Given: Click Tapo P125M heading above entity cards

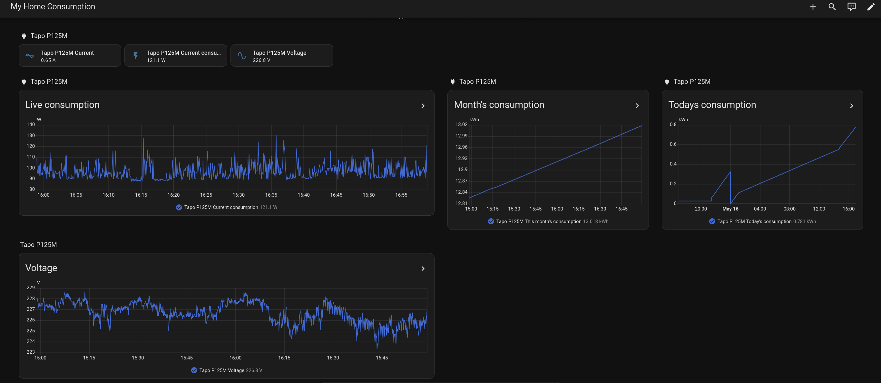Looking at the screenshot, I should (49, 36).
